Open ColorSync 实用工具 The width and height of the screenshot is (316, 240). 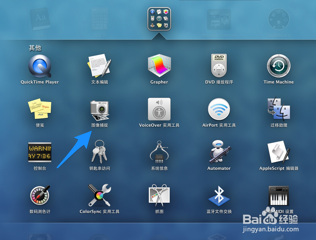click(99, 195)
